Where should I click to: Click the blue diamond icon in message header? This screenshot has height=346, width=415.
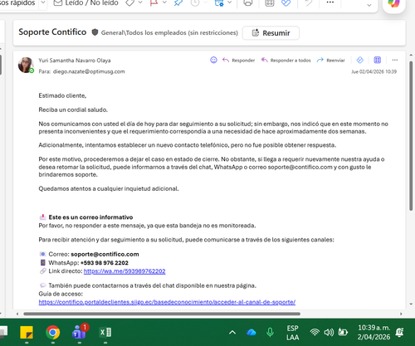pyautogui.click(x=359, y=60)
